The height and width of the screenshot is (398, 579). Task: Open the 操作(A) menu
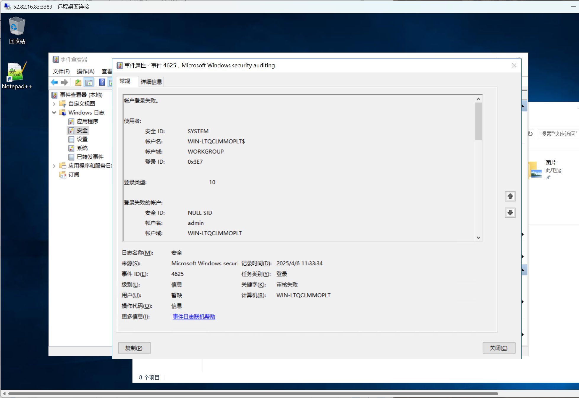click(x=85, y=71)
